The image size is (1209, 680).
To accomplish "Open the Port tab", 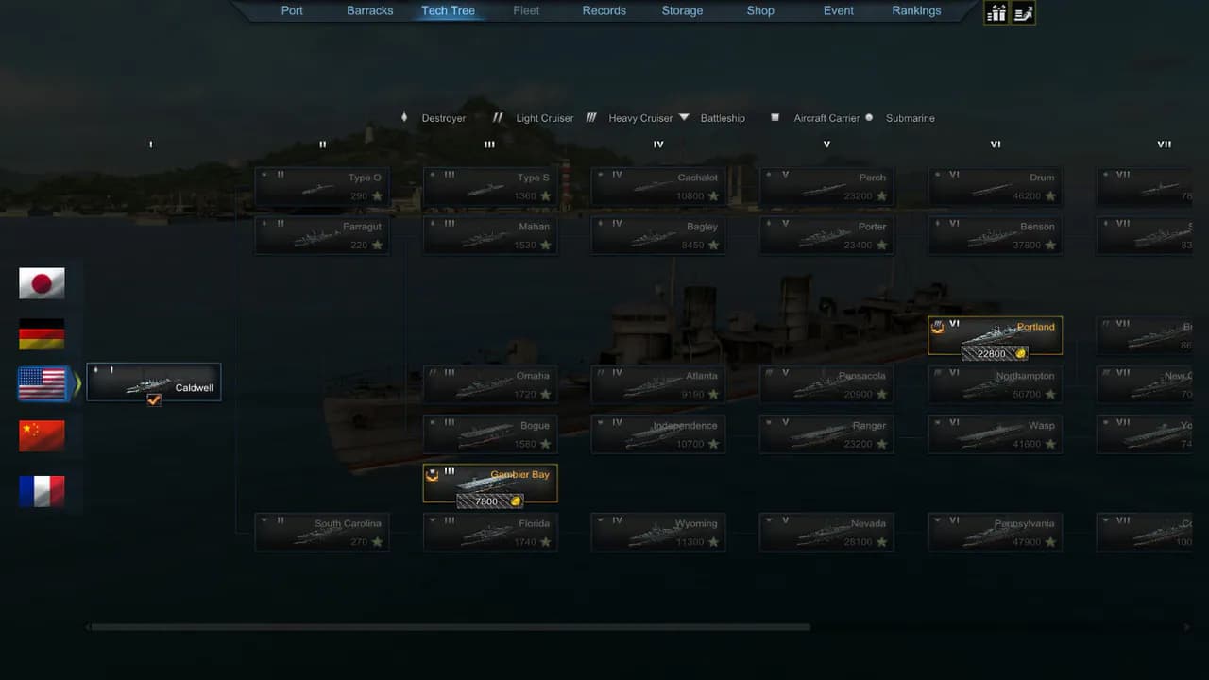I will [292, 10].
